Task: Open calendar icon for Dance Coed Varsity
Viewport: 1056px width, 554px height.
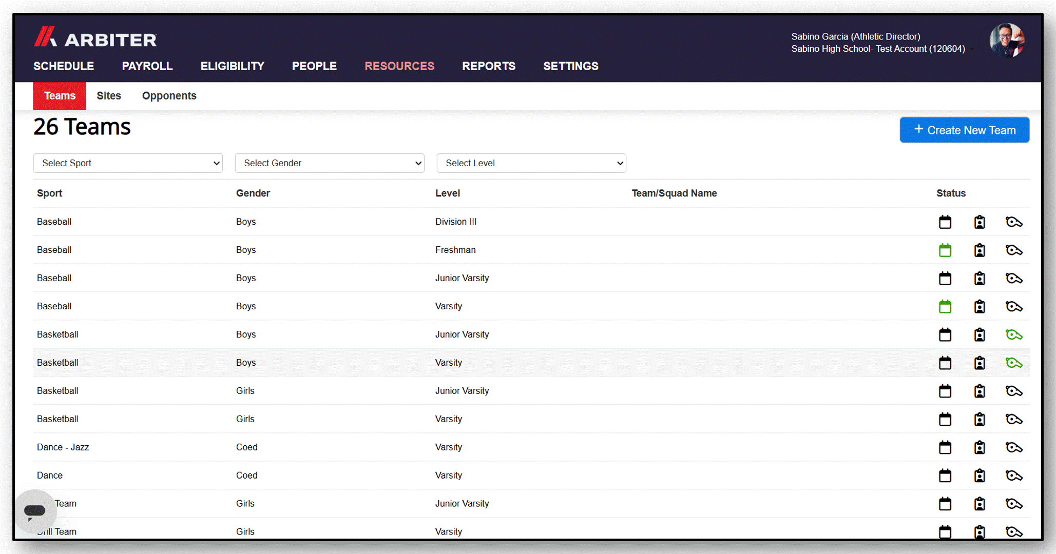Action: click(945, 476)
